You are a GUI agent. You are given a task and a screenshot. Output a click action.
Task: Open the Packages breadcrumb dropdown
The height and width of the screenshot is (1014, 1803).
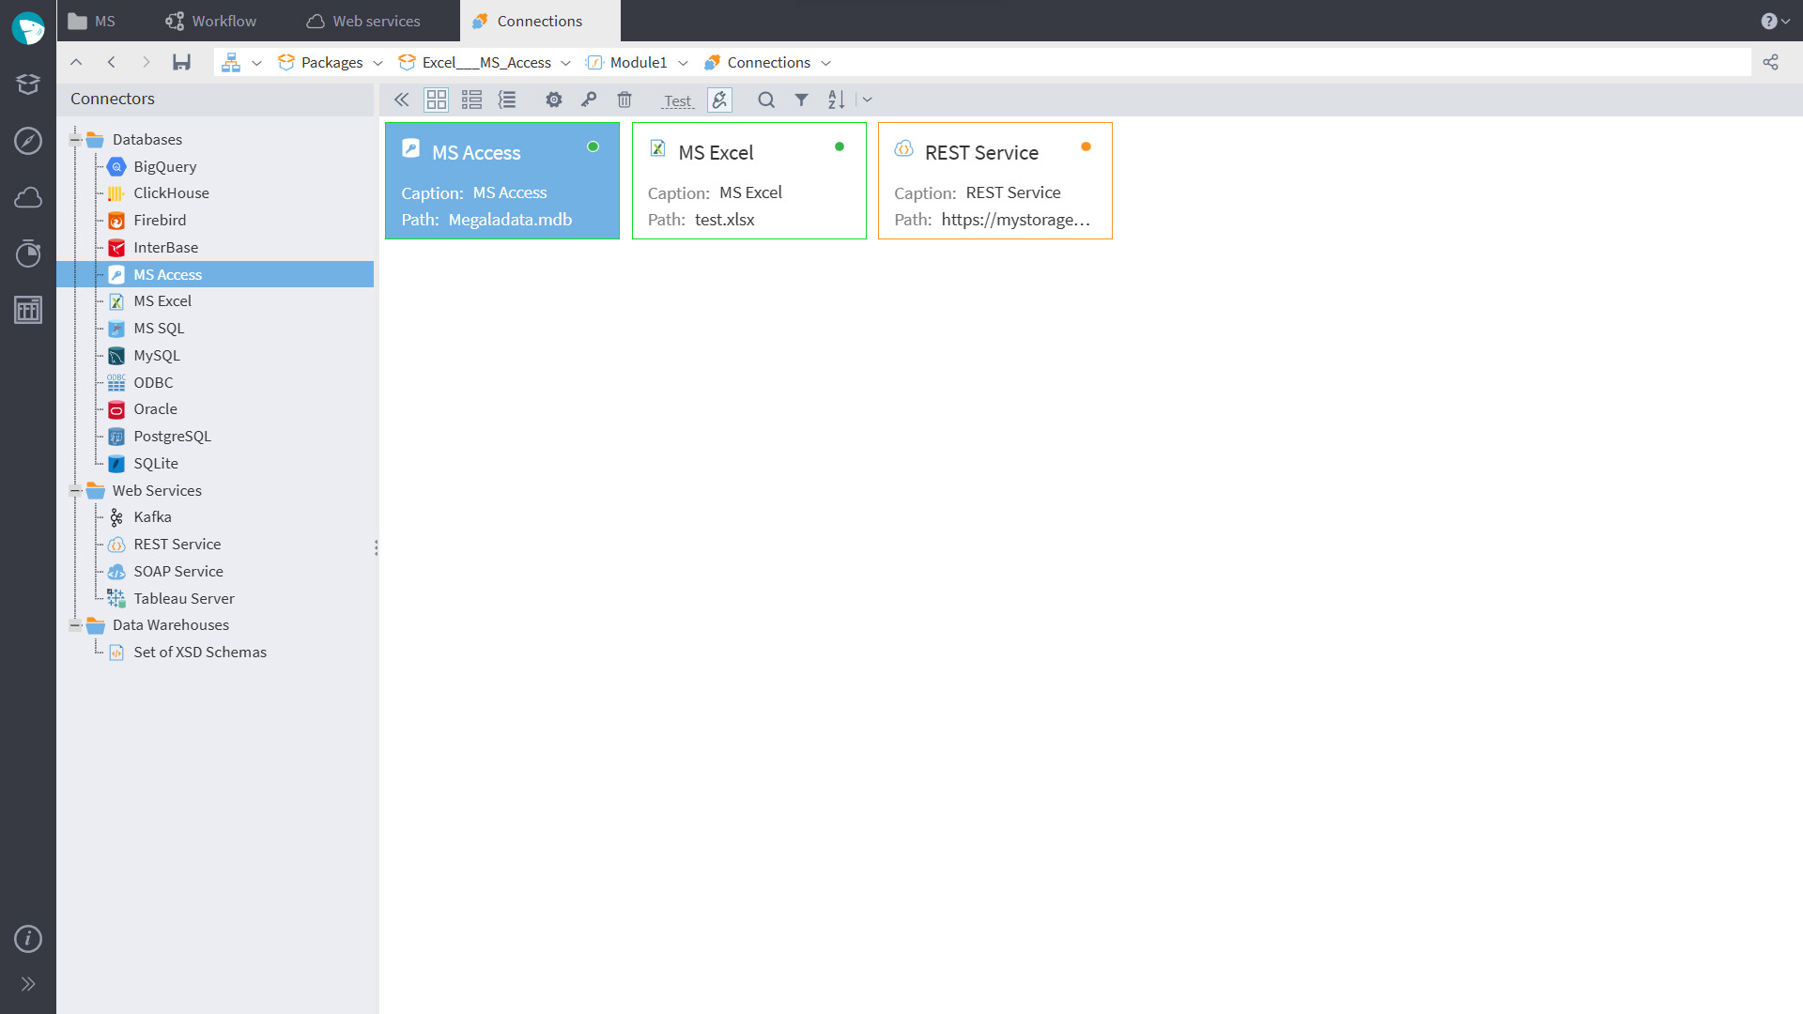click(x=378, y=63)
